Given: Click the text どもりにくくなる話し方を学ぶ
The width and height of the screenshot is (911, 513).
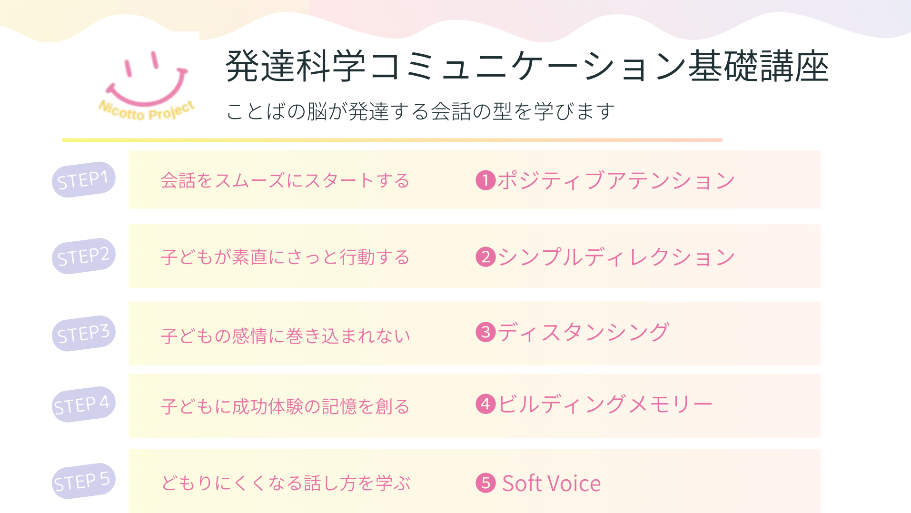Looking at the screenshot, I should point(286,483).
